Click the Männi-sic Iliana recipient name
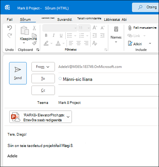The height and width of the screenshot is (167, 159). pos(78,79)
